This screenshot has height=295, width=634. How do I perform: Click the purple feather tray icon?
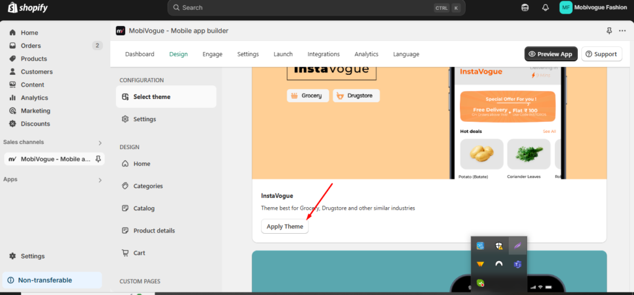(x=518, y=246)
